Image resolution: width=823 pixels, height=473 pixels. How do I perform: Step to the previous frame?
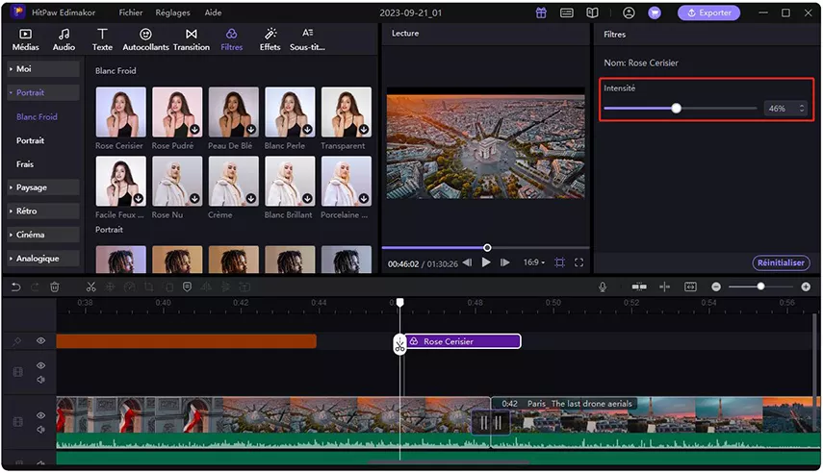467,262
